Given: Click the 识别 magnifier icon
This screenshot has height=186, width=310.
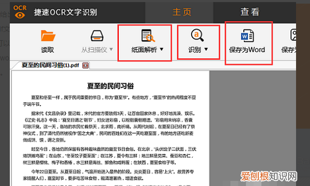Looking at the screenshot, I should (x=197, y=35).
